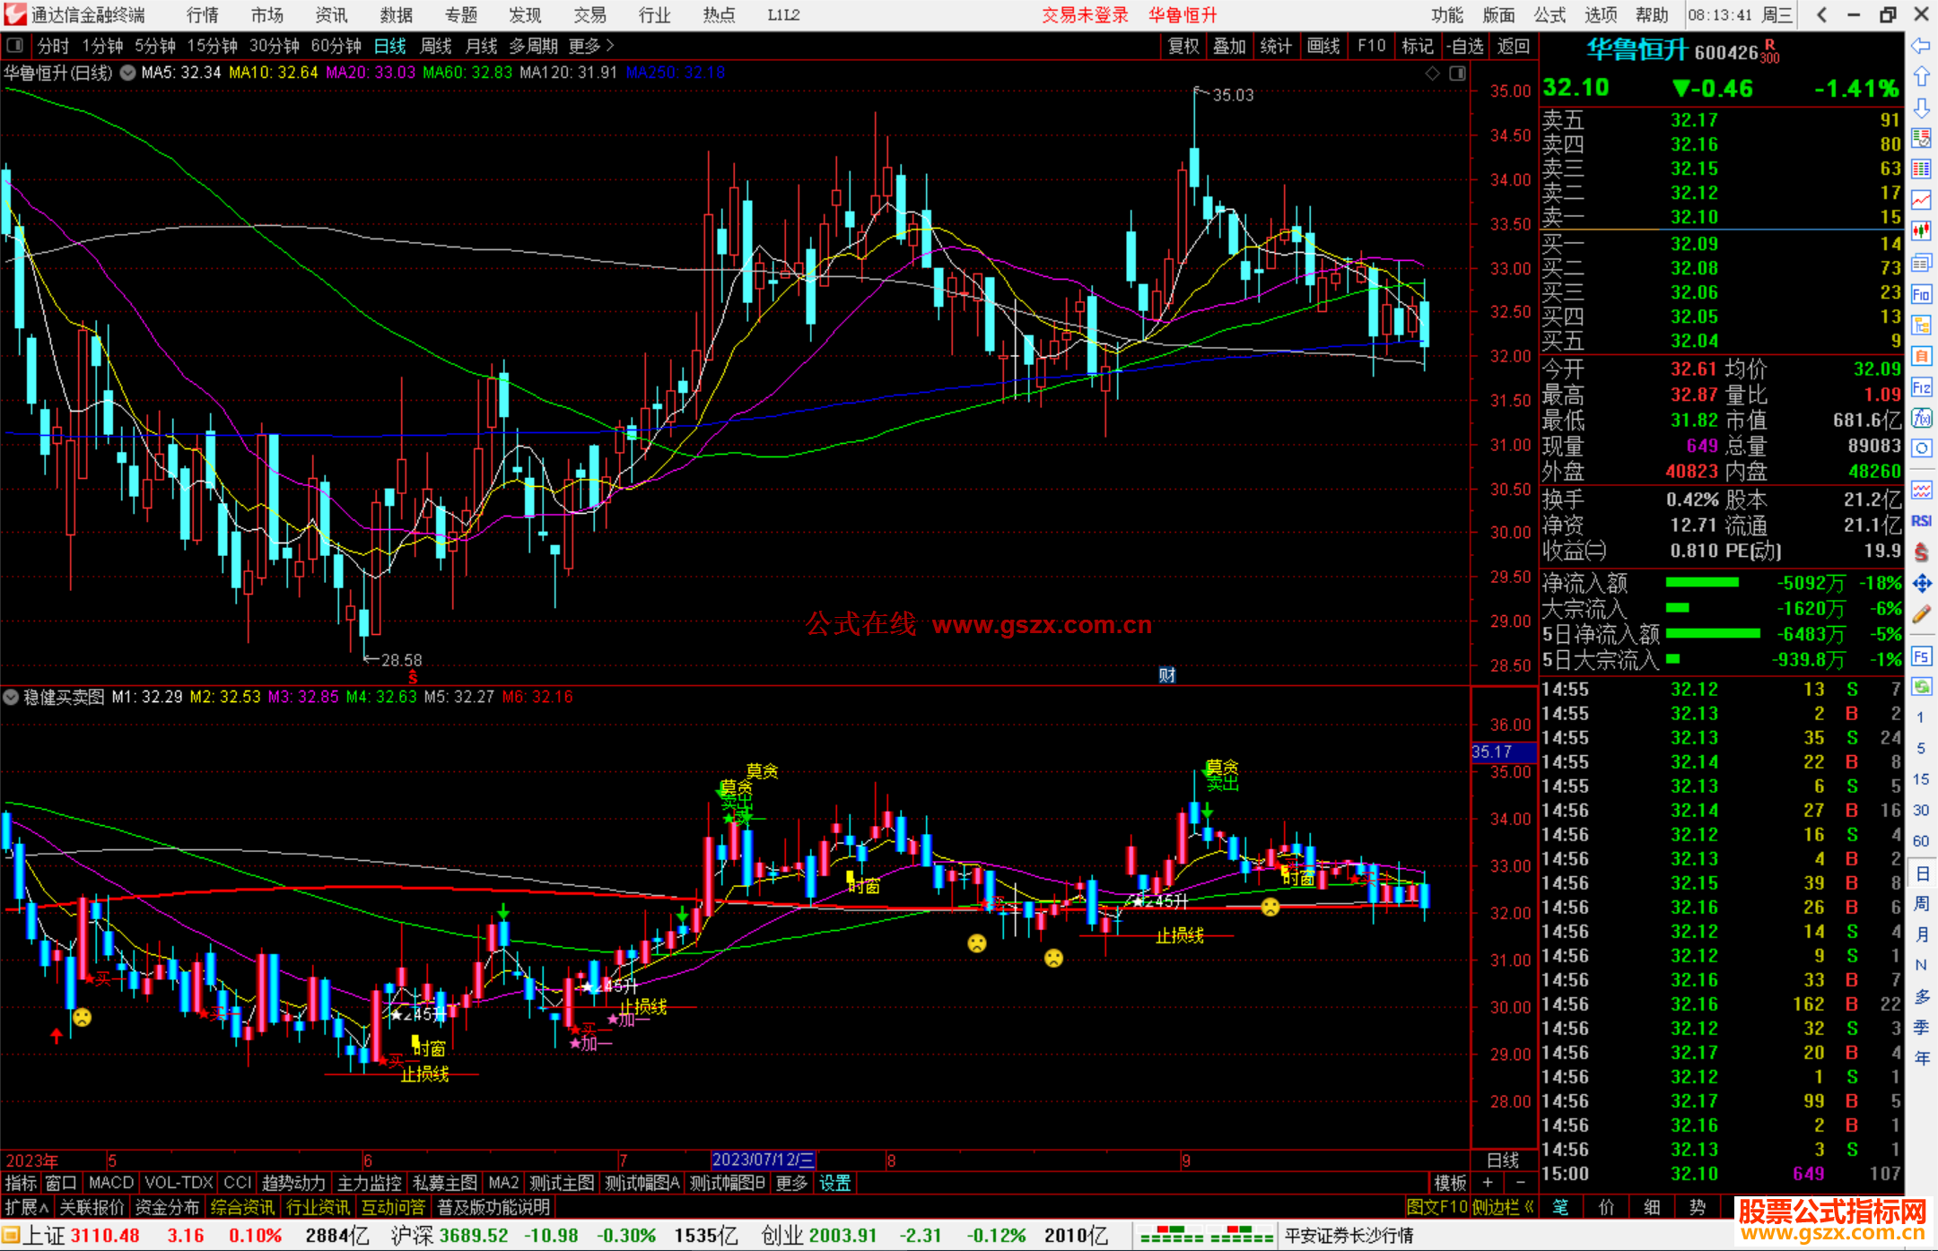The image size is (1938, 1251).
Task: Switch to 60分钟 period tab
Action: [336, 46]
